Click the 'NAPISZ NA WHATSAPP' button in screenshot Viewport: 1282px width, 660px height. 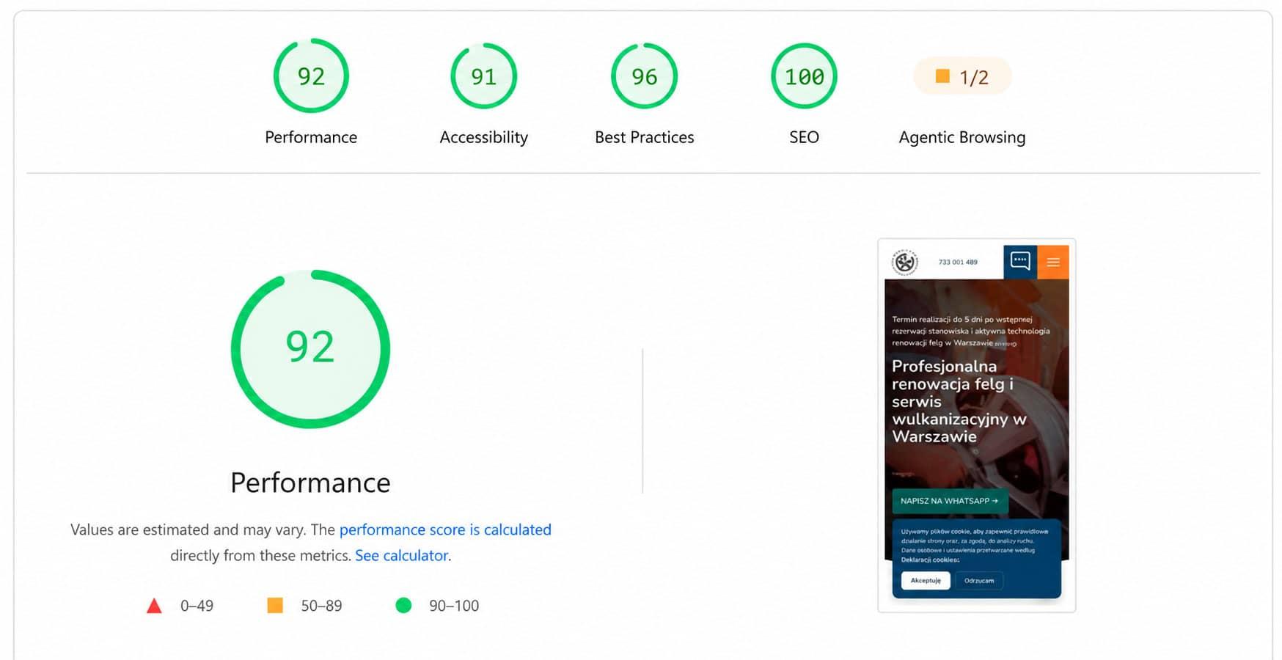[950, 501]
